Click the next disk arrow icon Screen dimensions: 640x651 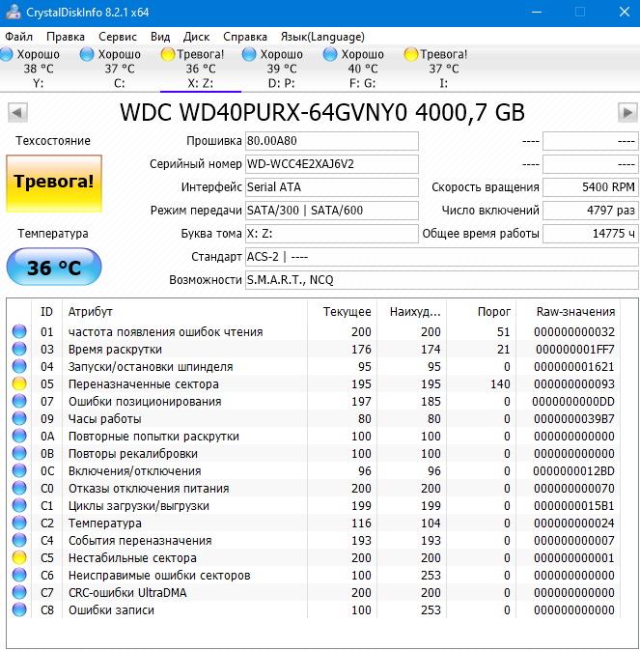[x=627, y=112]
